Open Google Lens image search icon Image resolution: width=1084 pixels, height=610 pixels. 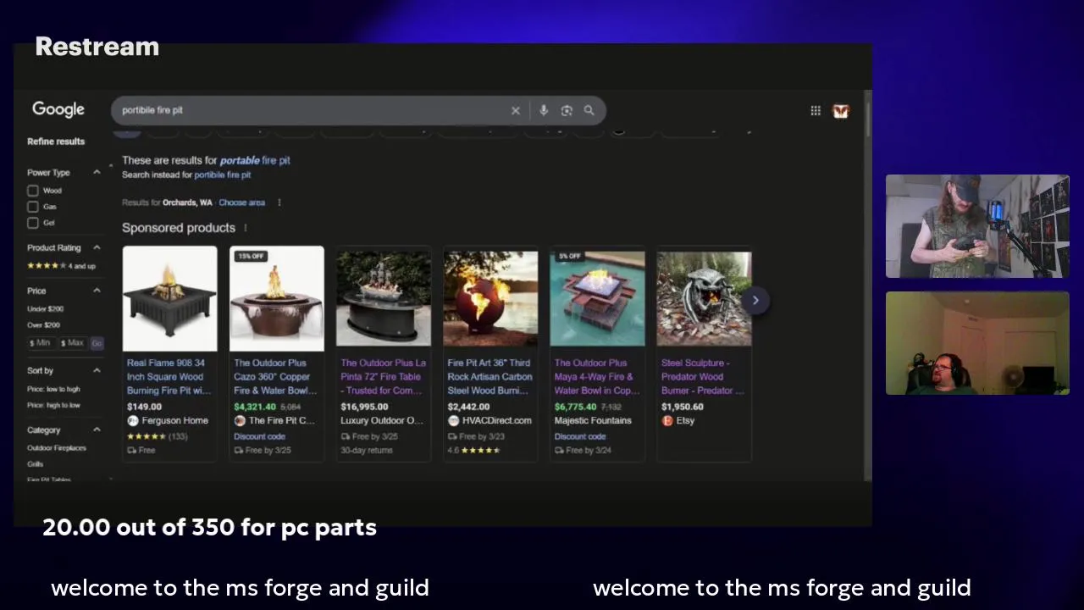click(567, 110)
